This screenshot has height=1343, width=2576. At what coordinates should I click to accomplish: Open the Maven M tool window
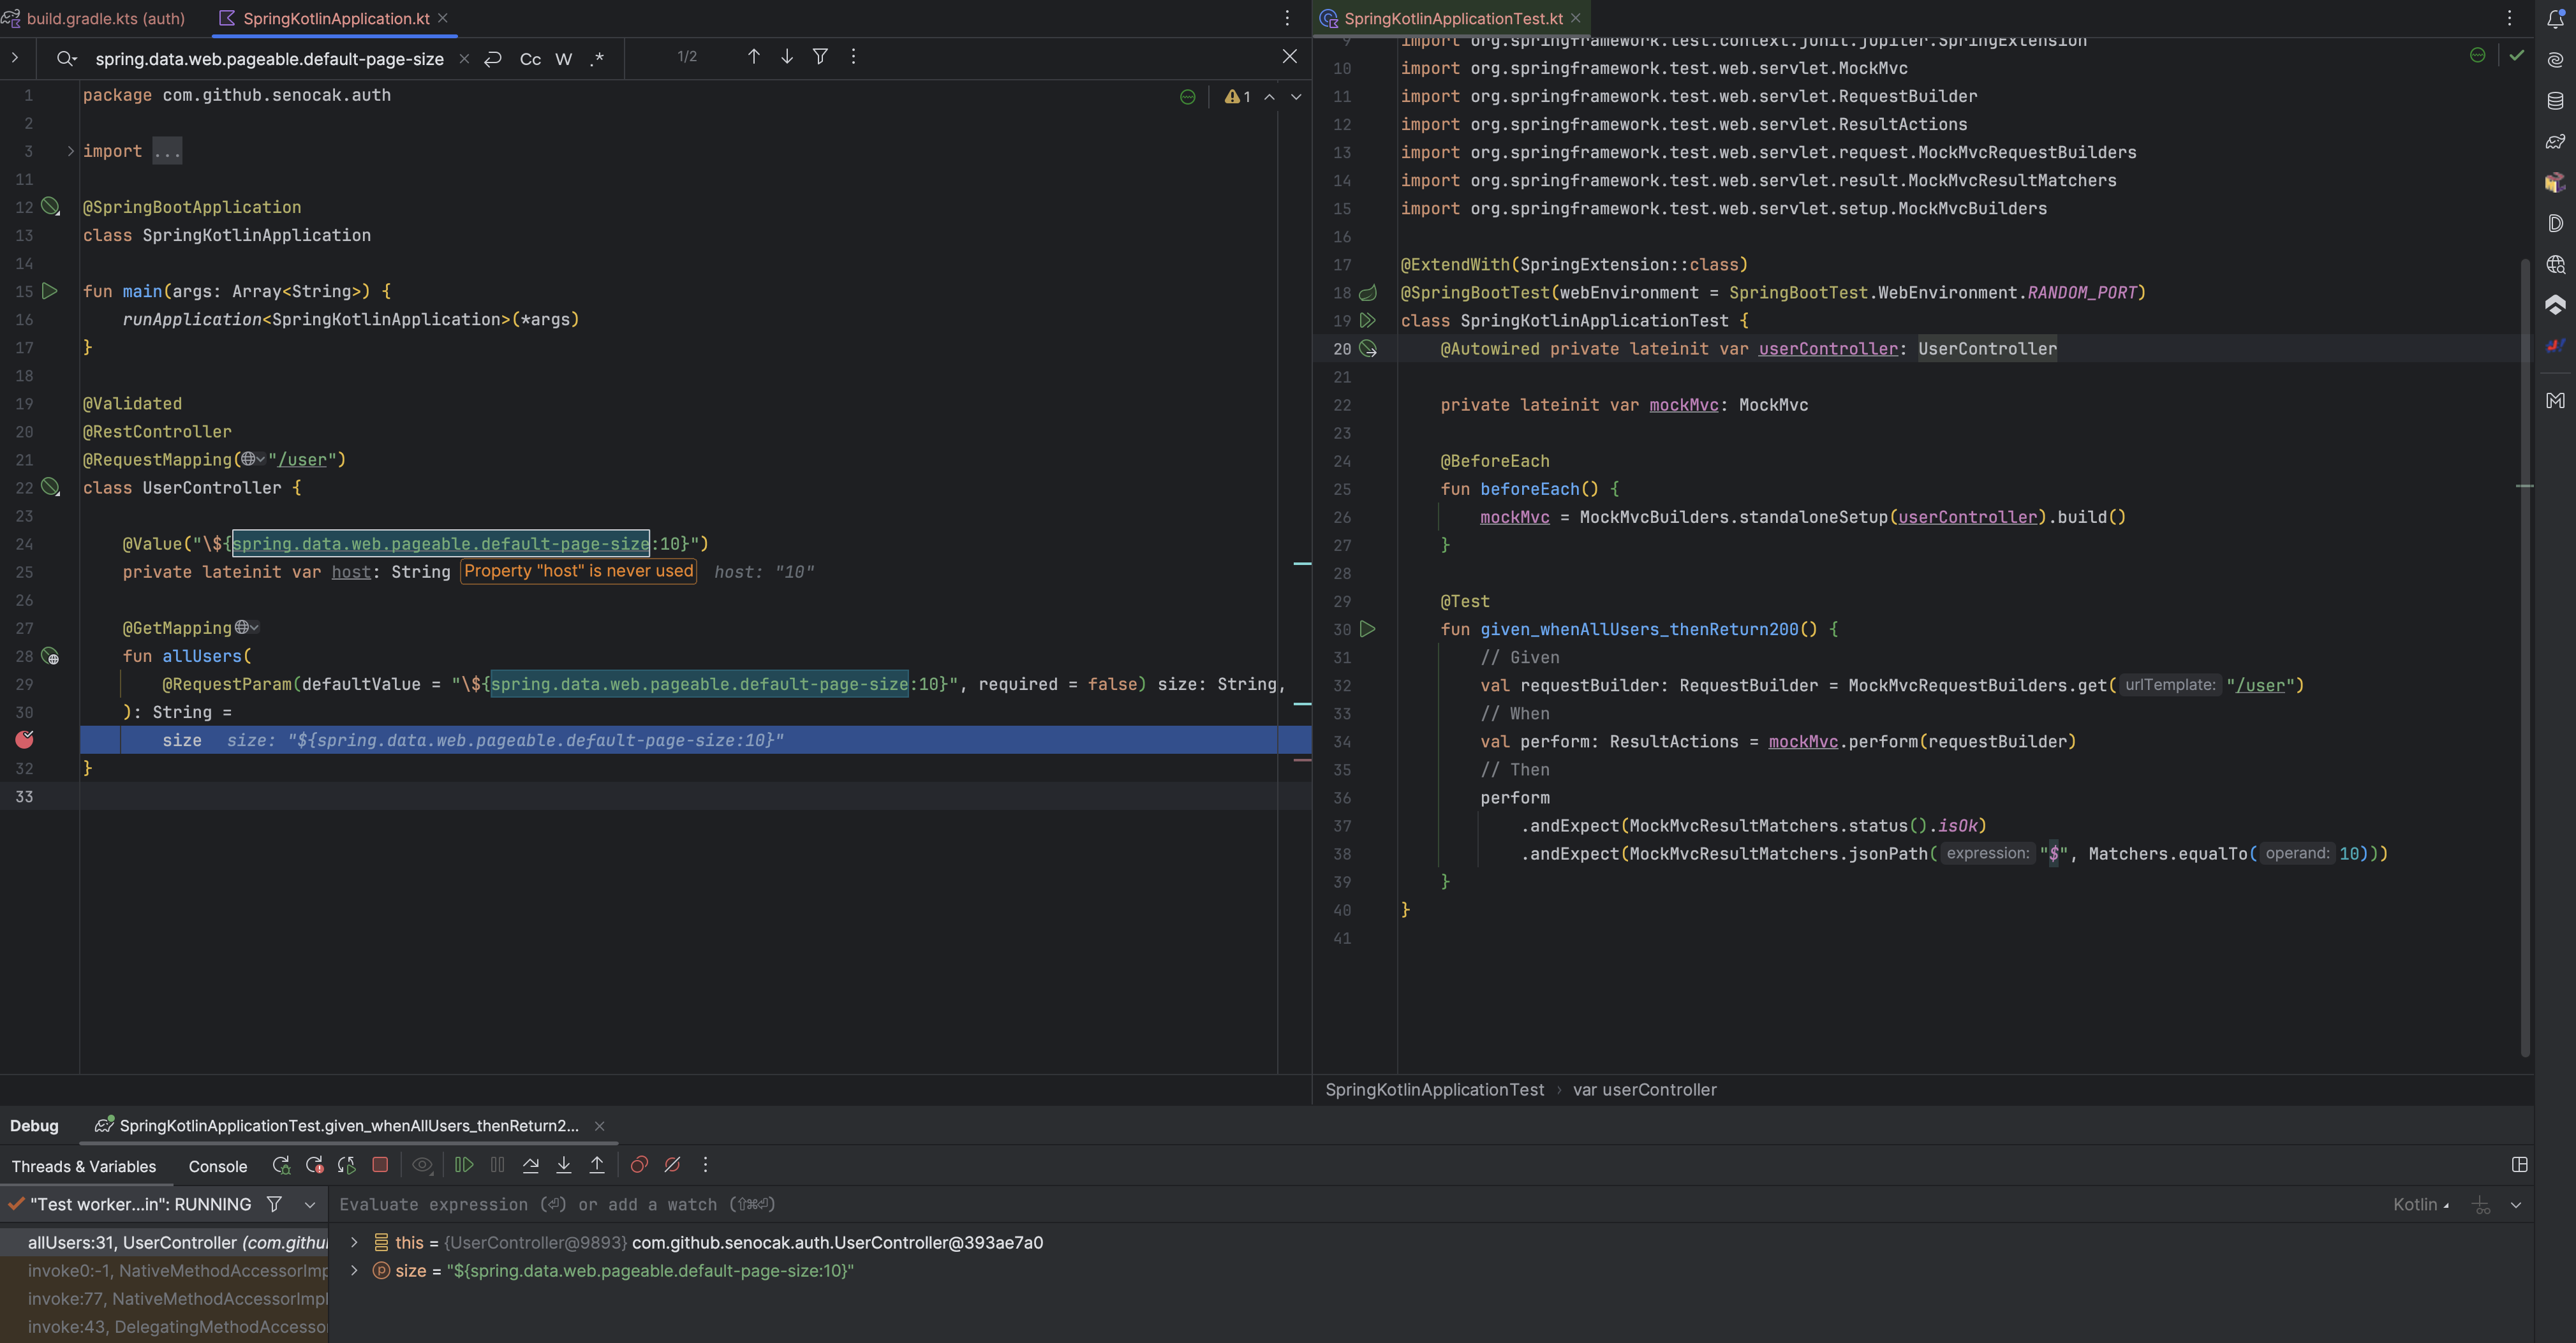[x=2555, y=400]
